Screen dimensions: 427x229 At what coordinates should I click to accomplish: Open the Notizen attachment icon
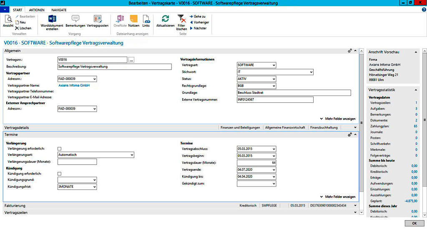(134, 19)
